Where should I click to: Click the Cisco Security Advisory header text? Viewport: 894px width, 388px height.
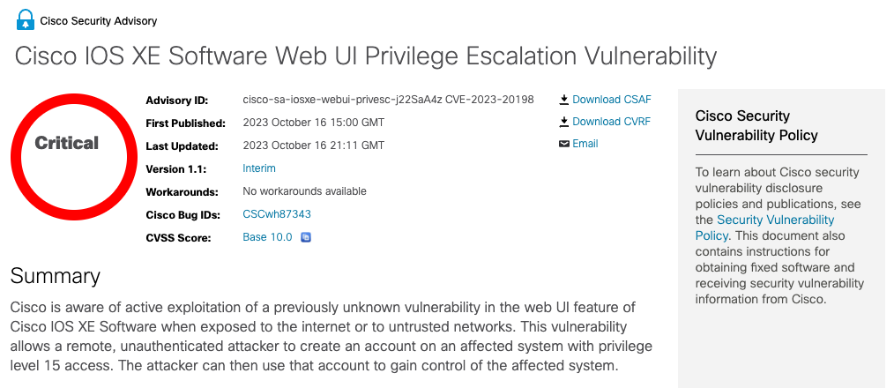click(98, 21)
